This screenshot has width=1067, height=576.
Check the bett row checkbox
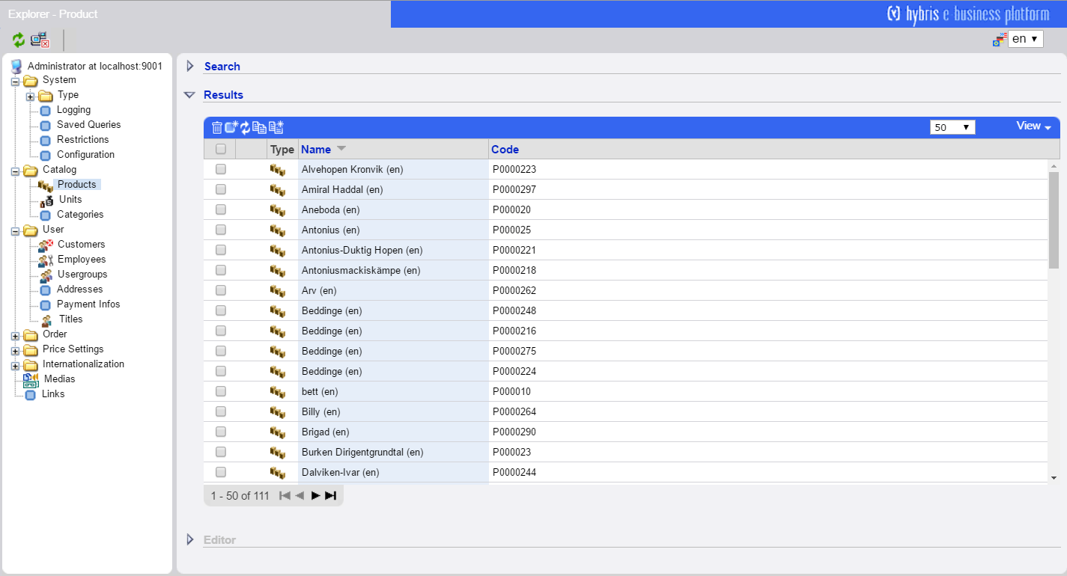point(221,391)
